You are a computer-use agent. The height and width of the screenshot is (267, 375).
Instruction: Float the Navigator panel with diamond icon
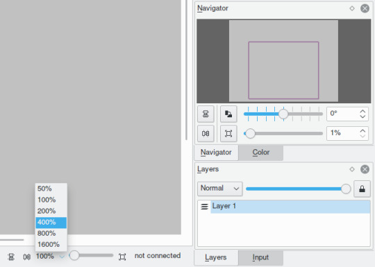pyautogui.click(x=352, y=8)
